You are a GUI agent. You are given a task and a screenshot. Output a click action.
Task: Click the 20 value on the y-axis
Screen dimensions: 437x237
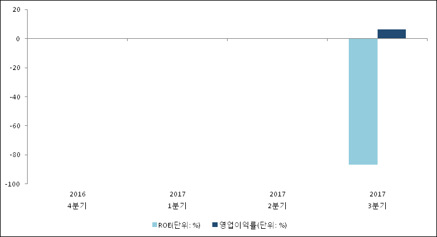pos(16,10)
